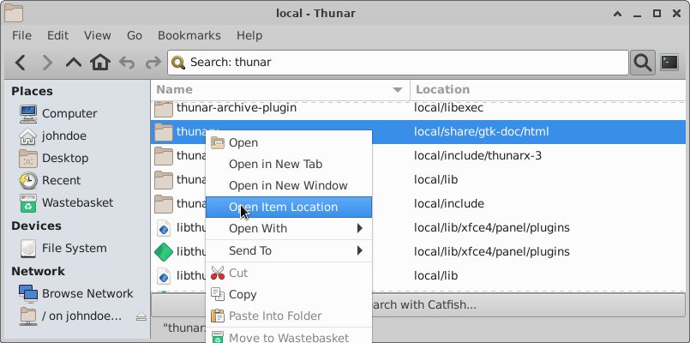Click 'local/include/thunarx-3' location cell
This screenshot has width=690, height=343.
[478, 155]
